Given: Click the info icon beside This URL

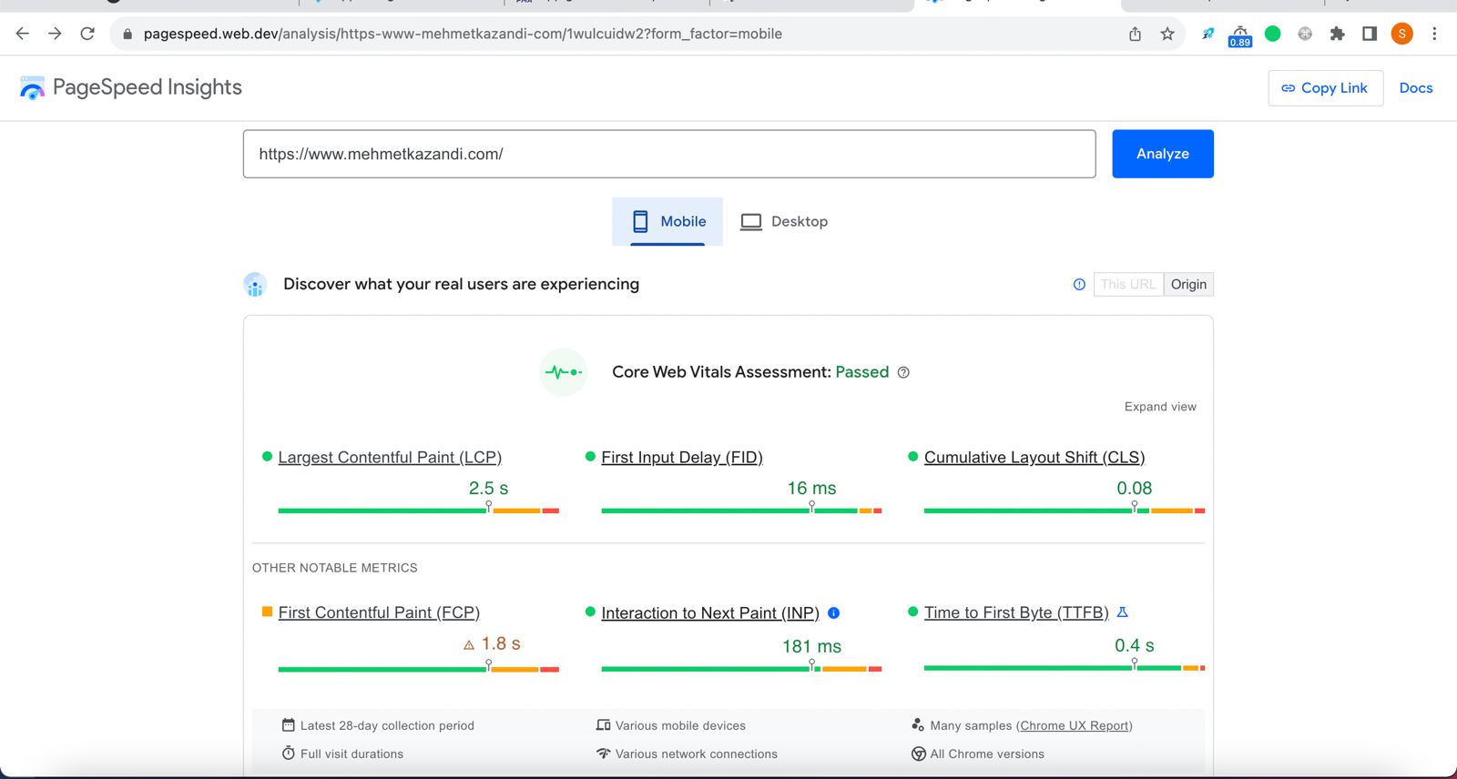Looking at the screenshot, I should coord(1079,284).
